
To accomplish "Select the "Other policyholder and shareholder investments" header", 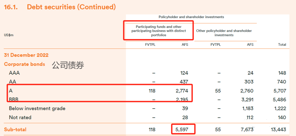I will pyautogui.click(x=224, y=33).
